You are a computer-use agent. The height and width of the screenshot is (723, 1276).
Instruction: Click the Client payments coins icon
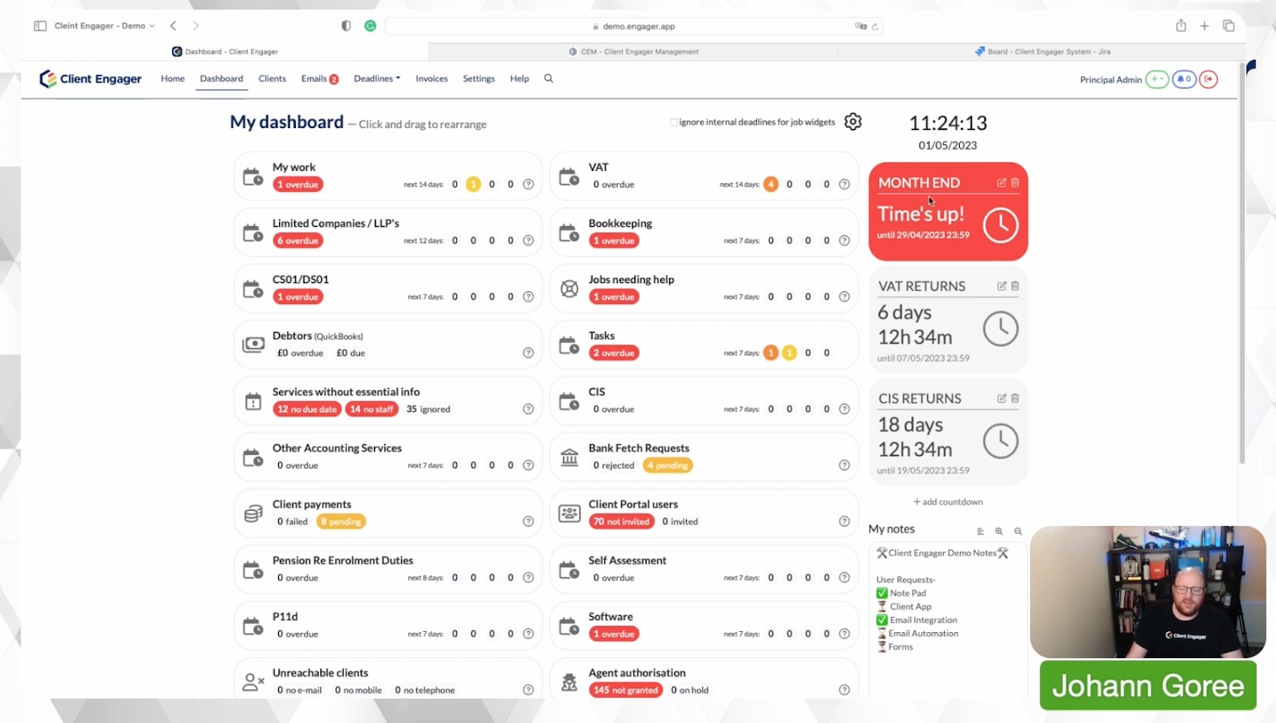253,514
